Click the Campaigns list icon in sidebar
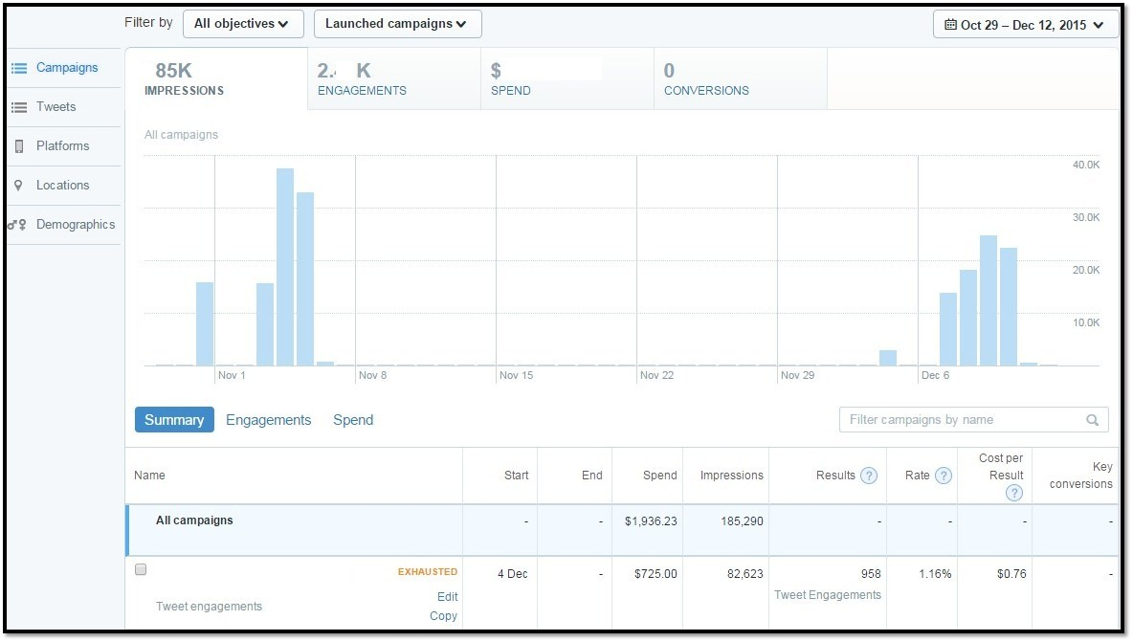Image resolution: width=1133 pixels, height=642 pixels. (18, 68)
